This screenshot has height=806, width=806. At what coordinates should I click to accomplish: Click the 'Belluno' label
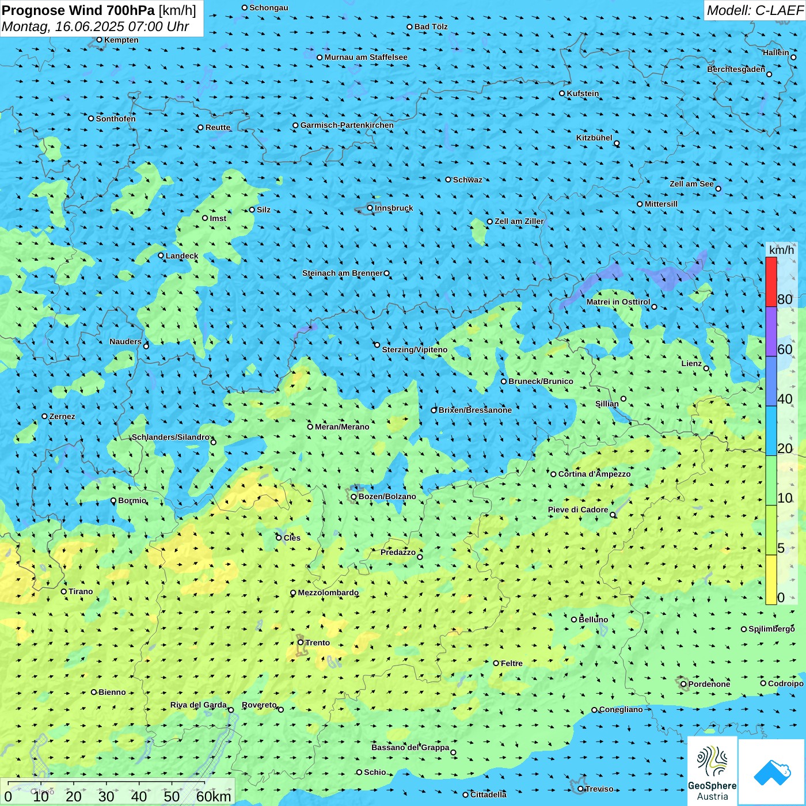tap(593, 619)
